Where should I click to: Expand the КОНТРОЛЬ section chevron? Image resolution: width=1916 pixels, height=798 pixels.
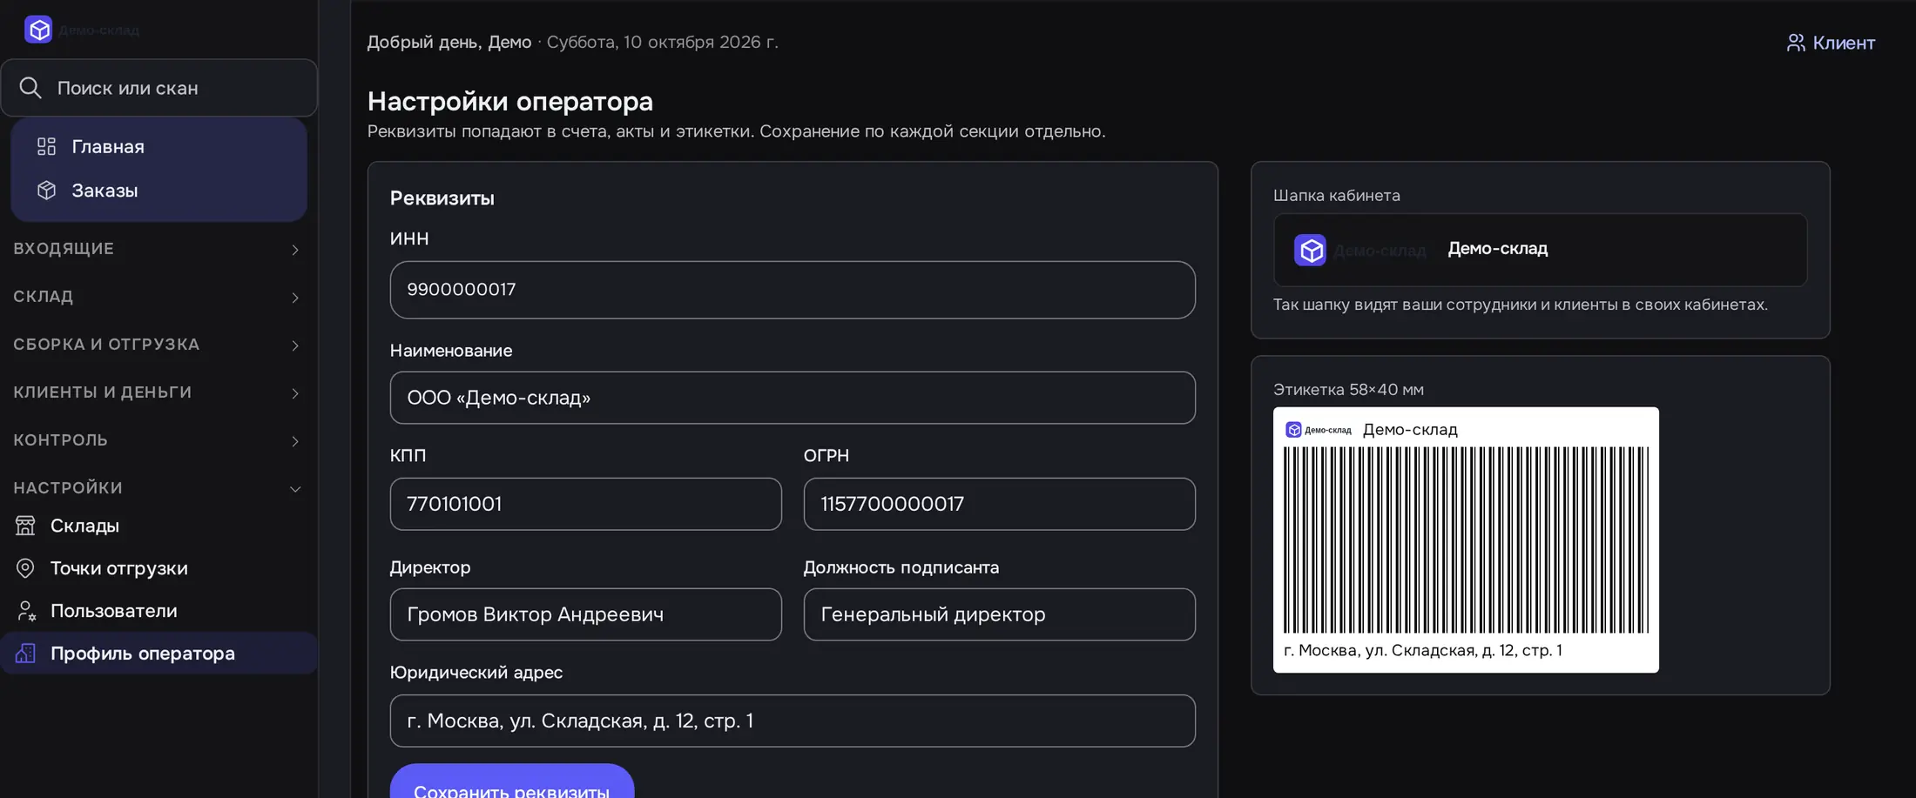[x=295, y=441]
